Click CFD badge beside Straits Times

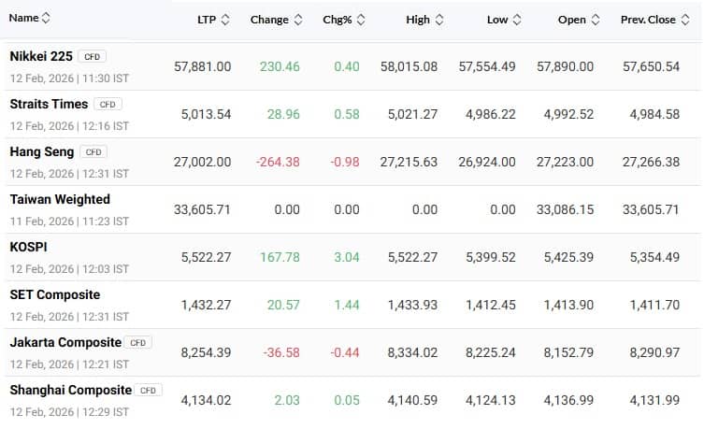click(108, 104)
